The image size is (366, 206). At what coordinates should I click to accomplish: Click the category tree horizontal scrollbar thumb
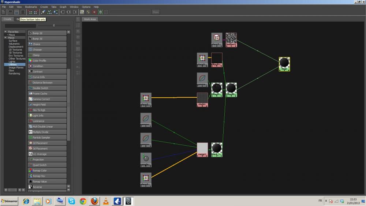coord(12,190)
